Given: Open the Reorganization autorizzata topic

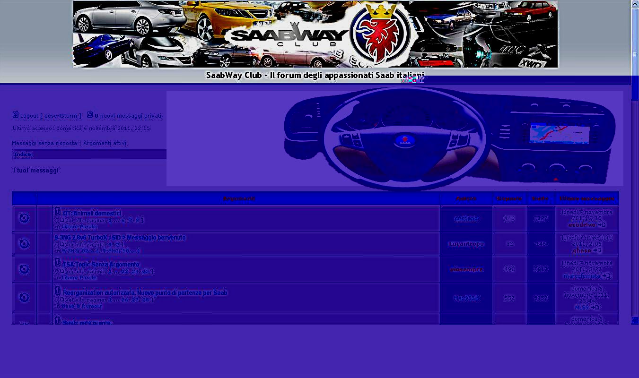Looking at the screenshot, I should 145,293.
